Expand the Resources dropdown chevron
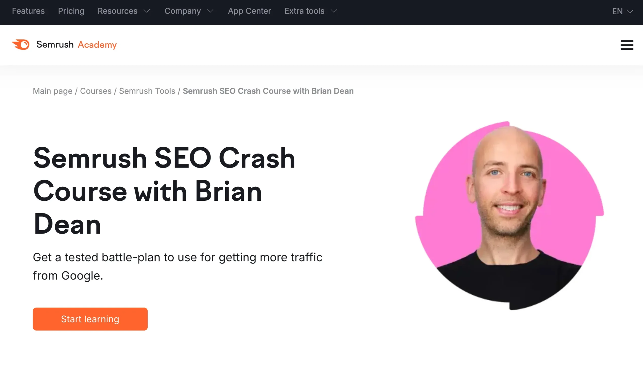This screenshot has height=367, width=643. (x=147, y=11)
